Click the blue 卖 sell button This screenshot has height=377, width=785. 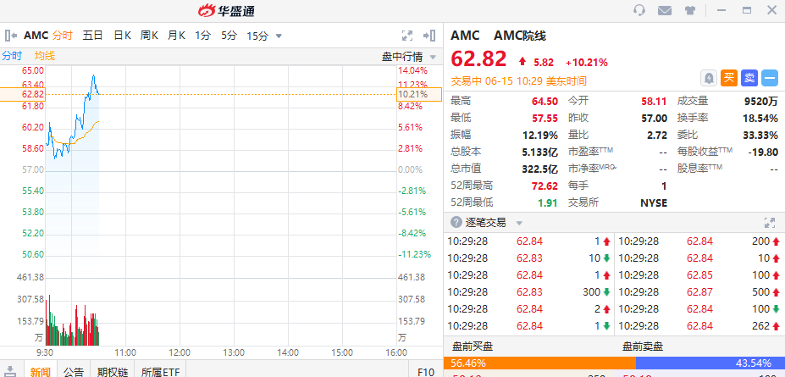click(749, 78)
